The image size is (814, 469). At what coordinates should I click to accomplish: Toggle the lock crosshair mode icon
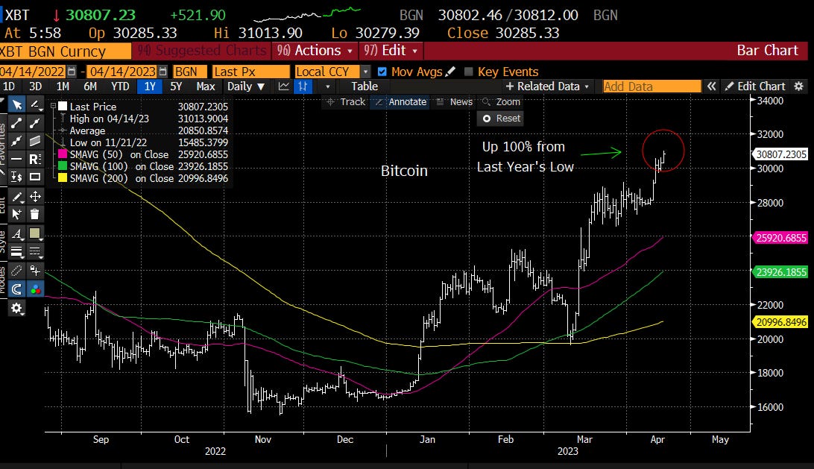(35, 271)
